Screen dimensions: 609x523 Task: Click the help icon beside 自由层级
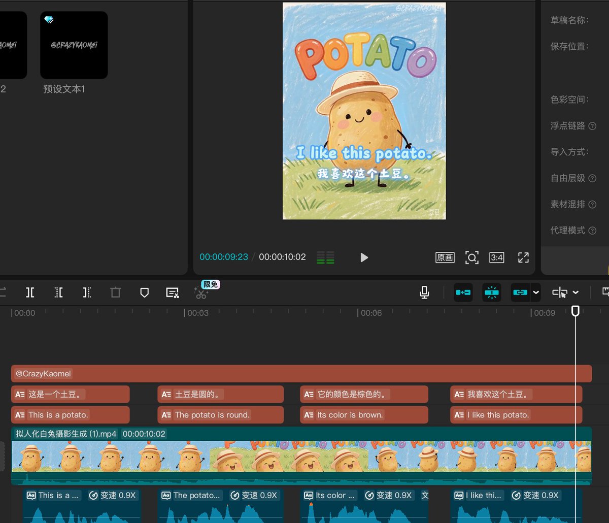point(592,178)
